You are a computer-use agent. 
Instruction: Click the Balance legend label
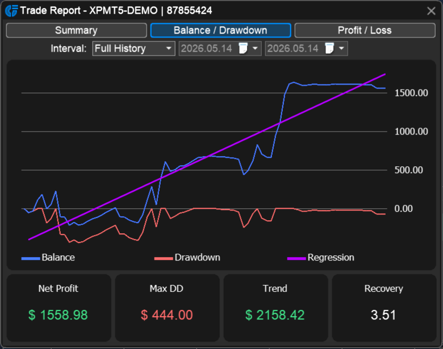click(58, 258)
